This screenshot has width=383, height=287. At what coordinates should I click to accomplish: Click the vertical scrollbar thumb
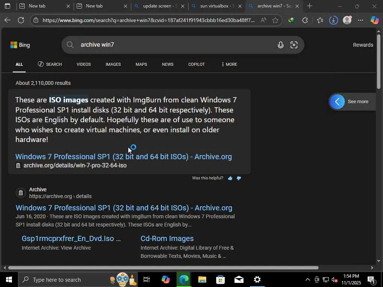click(379, 61)
